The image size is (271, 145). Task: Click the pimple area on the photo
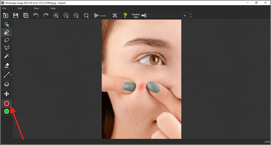click(x=142, y=86)
